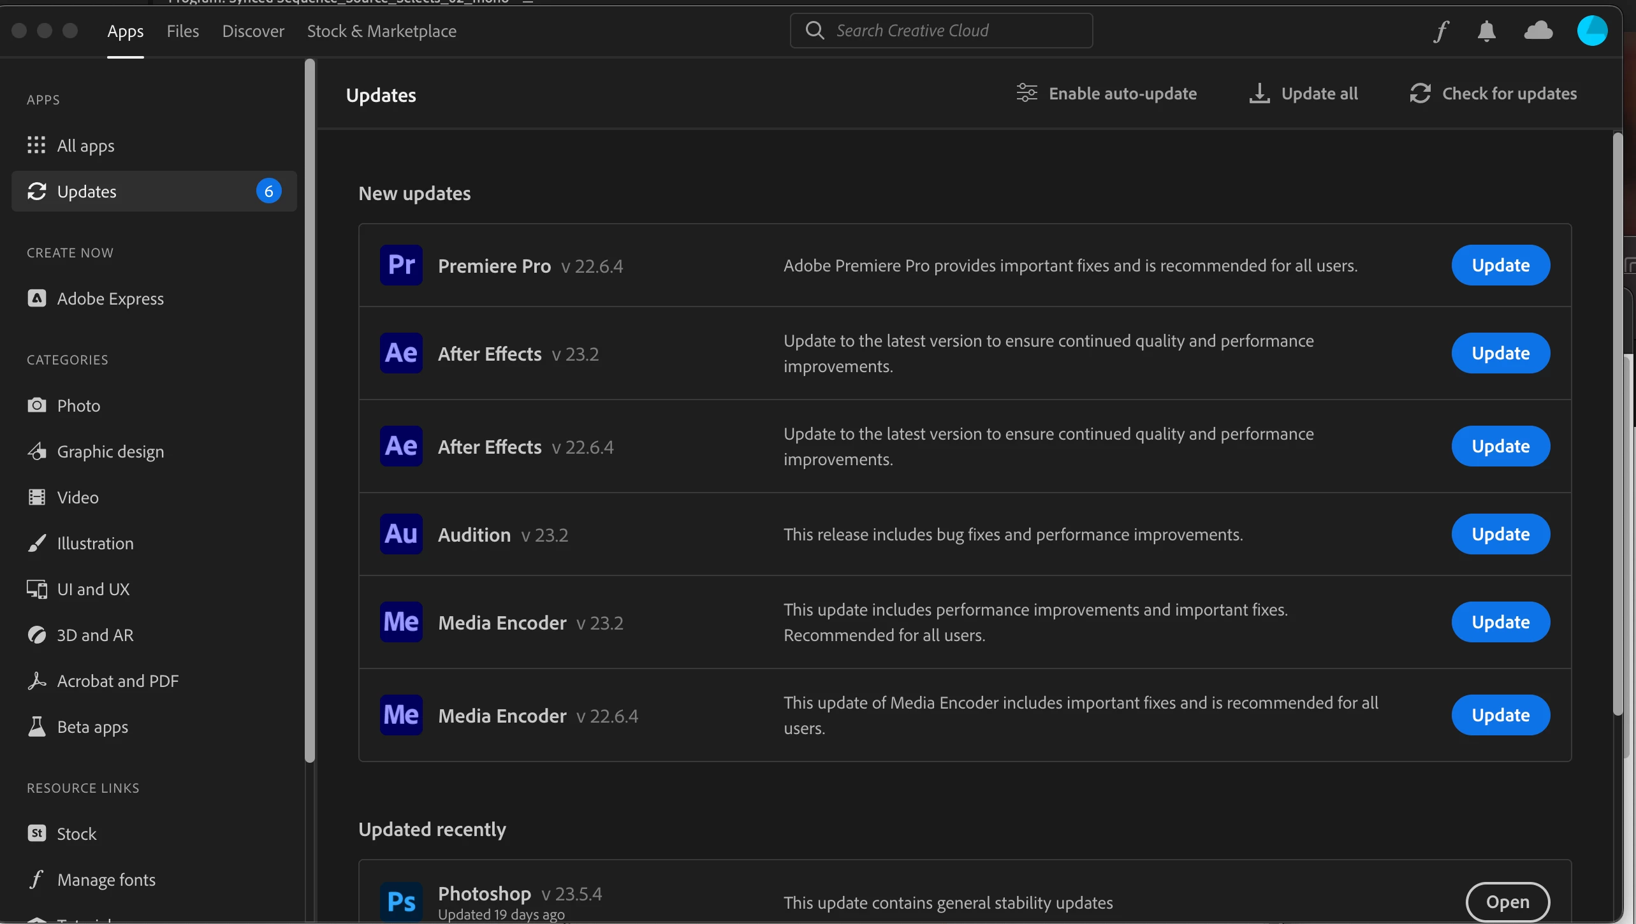Go to the Discover tab
Image resolution: width=1636 pixels, height=924 pixels.
click(253, 31)
